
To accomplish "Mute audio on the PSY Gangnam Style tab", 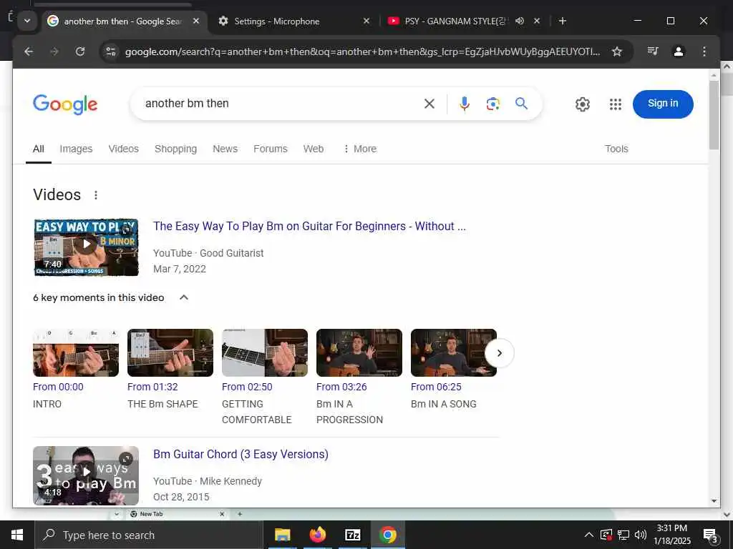I will (520, 21).
